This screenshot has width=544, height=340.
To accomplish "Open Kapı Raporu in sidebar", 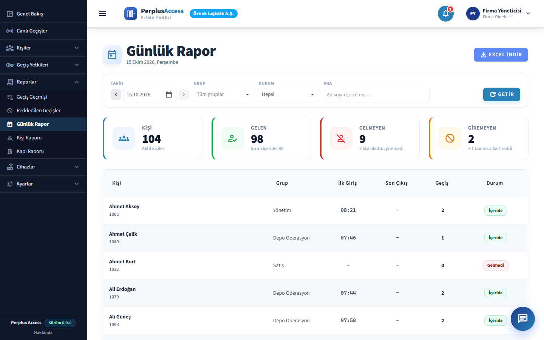I will pos(43,151).
